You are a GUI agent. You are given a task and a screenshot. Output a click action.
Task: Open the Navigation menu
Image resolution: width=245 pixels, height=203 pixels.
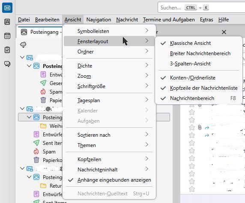click(99, 20)
